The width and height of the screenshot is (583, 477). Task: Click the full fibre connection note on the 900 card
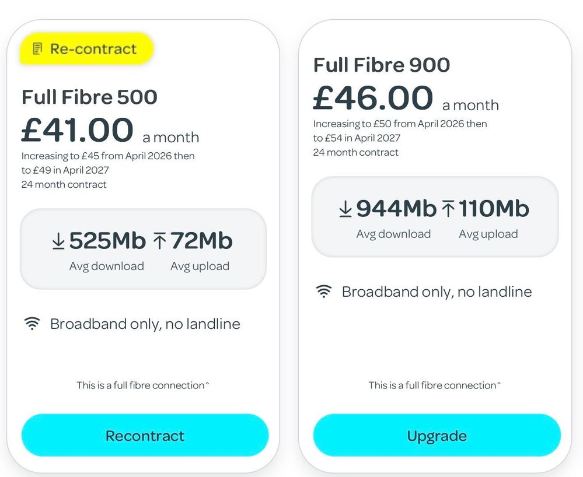[x=435, y=385]
